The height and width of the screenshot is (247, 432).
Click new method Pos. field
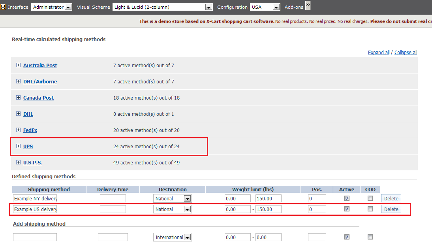pyautogui.click(x=317, y=238)
